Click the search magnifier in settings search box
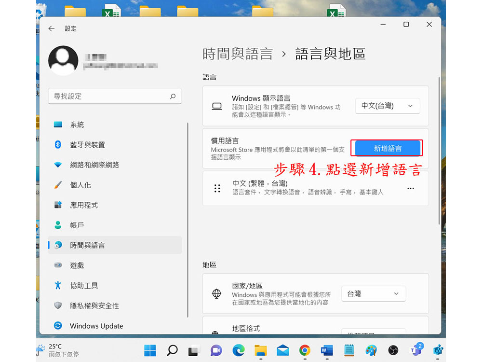The height and width of the screenshot is (362, 482). [173, 97]
